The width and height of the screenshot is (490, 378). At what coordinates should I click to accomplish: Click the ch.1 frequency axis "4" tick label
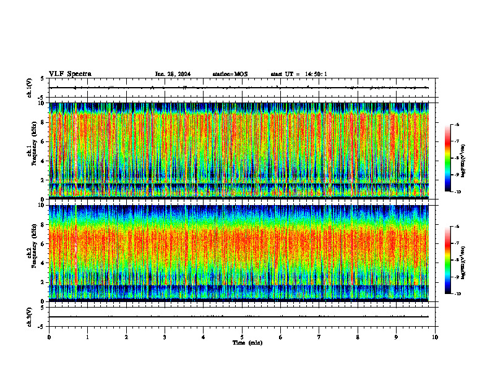(x=43, y=161)
